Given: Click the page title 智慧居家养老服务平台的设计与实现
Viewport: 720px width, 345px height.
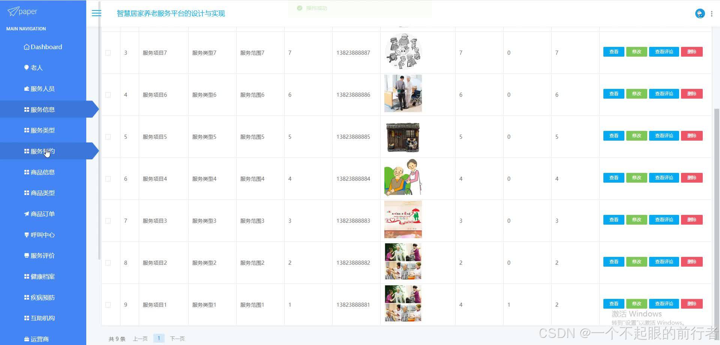Looking at the screenshot, I should (x=171, y=13).
